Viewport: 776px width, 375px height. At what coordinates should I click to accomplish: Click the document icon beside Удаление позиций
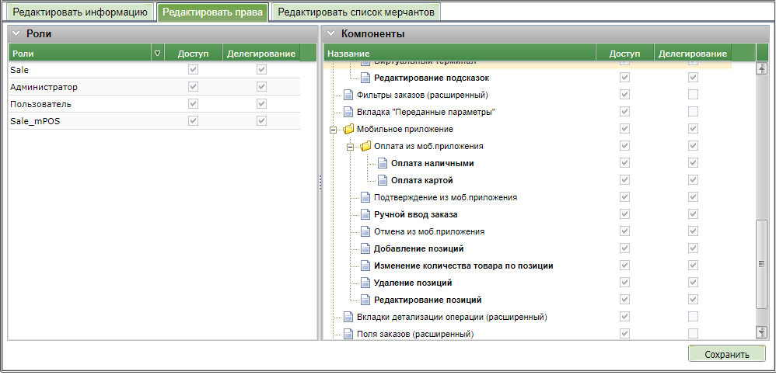pos(365,283)
